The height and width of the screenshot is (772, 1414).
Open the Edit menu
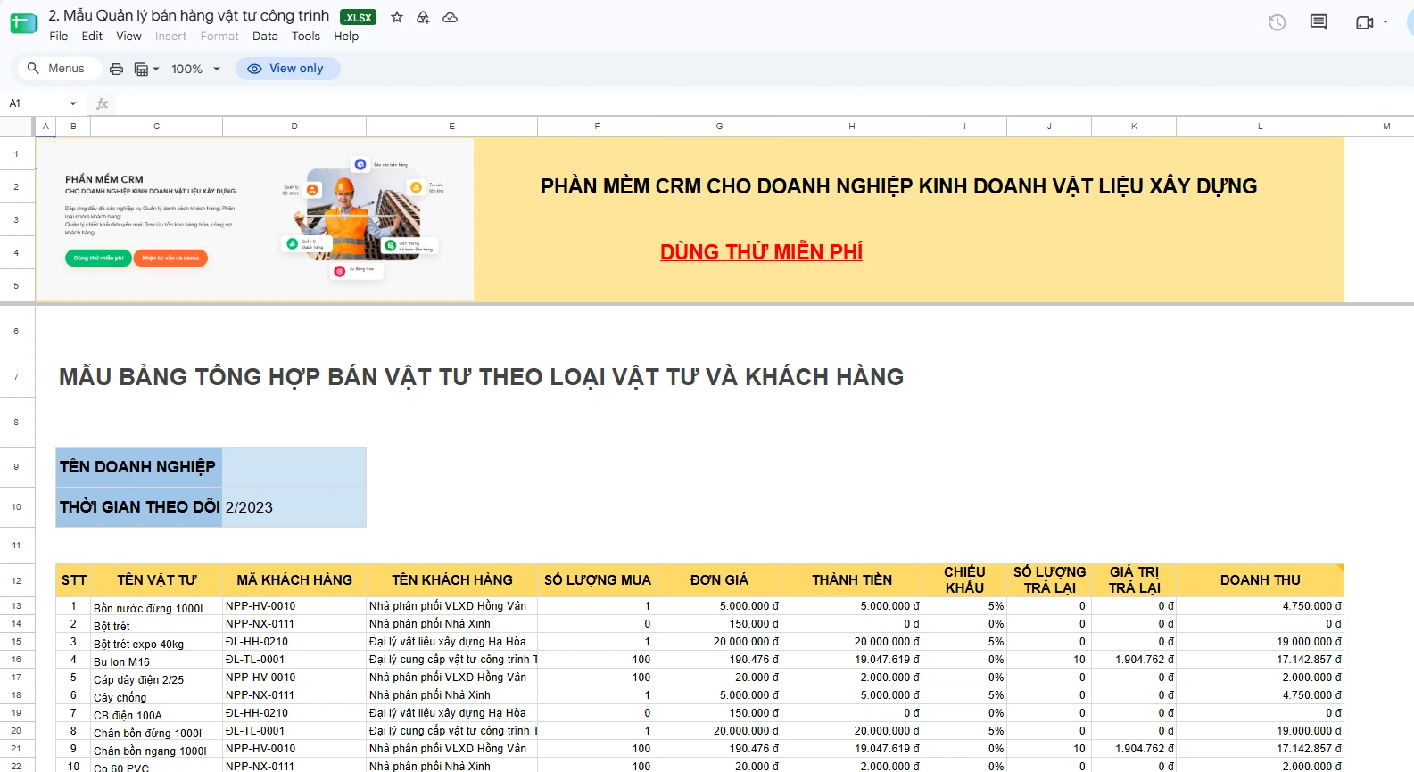92,37
